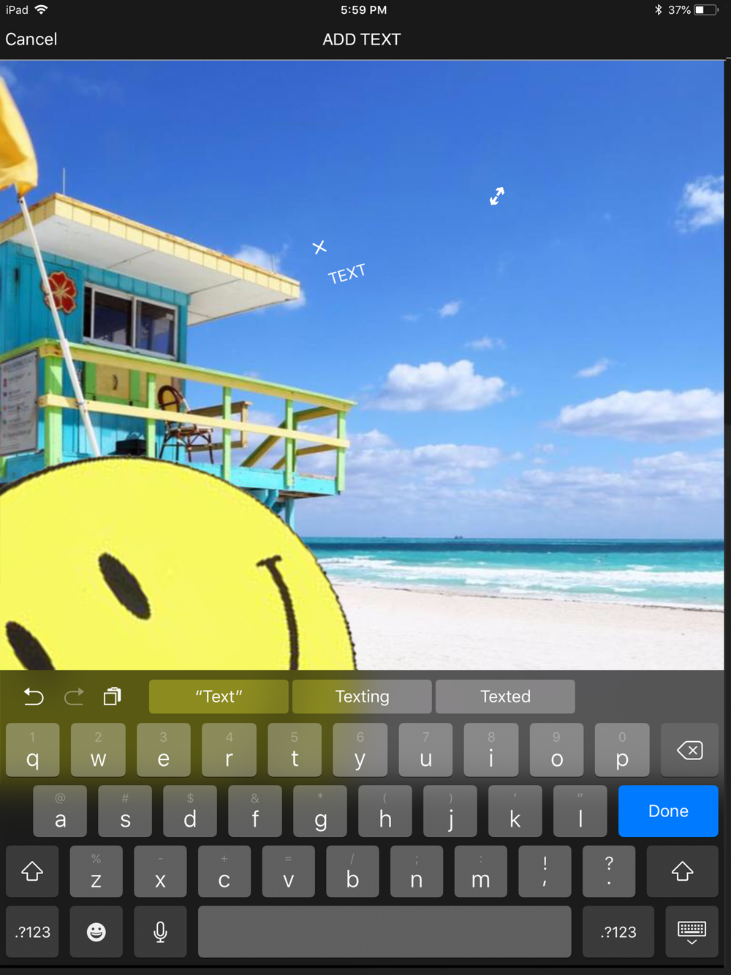Tap the y key
The height and width of the screenshot is (975, 731).
360,750
